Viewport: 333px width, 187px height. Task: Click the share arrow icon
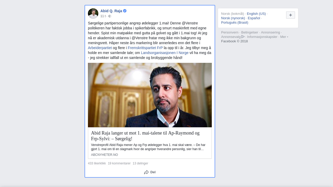146,172
